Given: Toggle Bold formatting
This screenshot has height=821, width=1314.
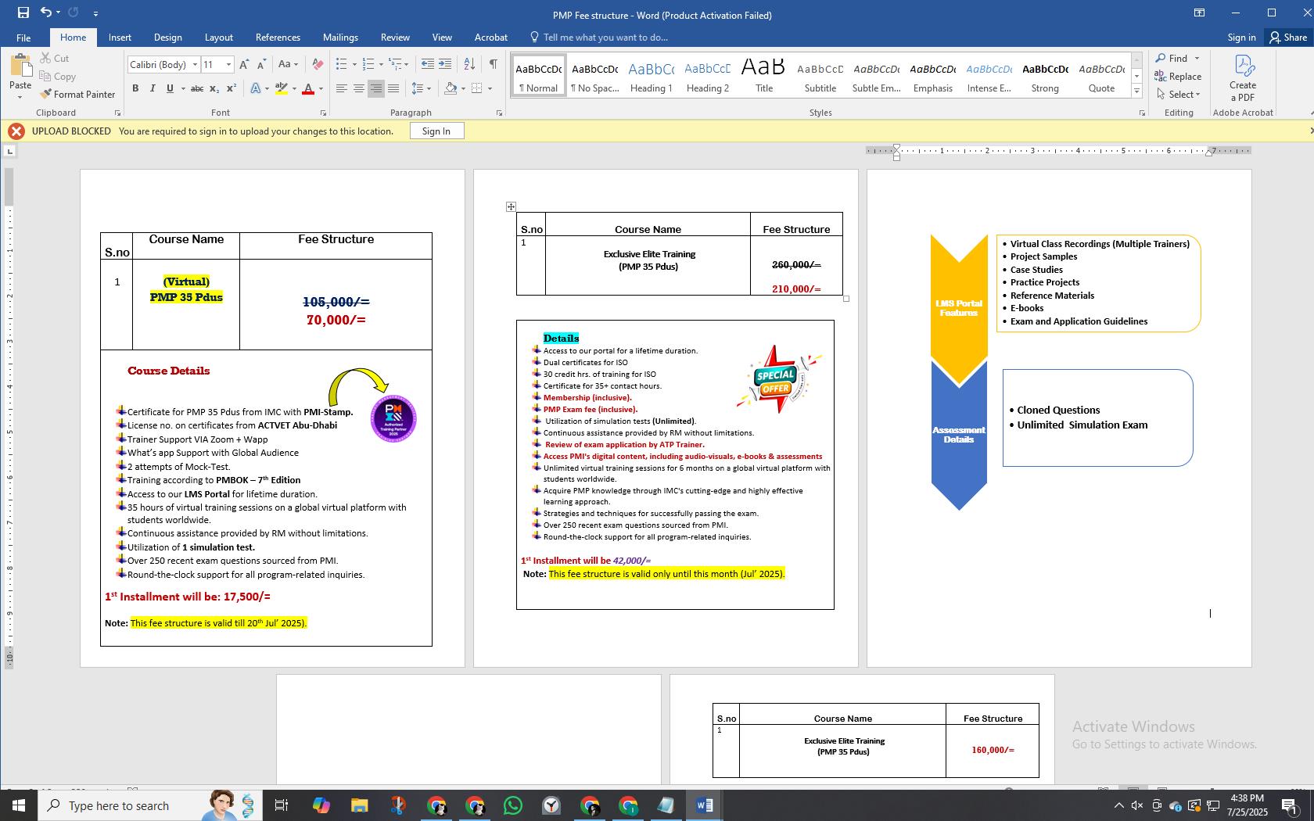Looking at the screenshot, I should [x=135, y=88].
